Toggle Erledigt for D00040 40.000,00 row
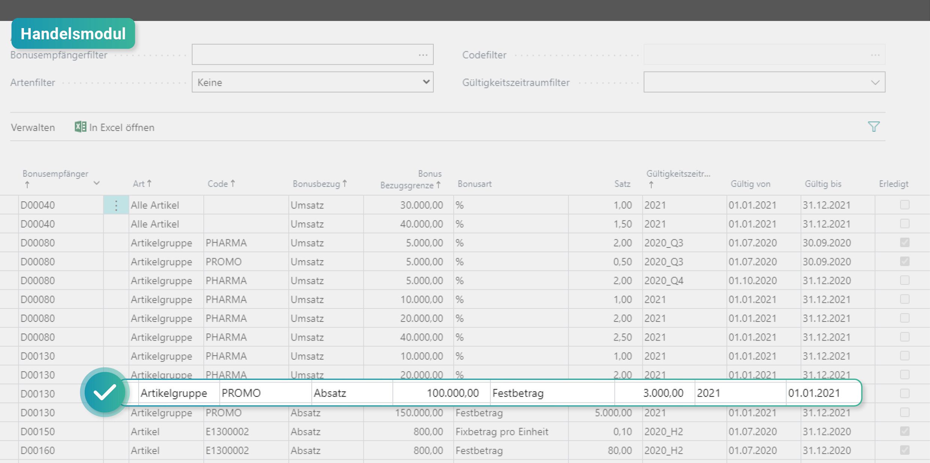 [905, 223]
